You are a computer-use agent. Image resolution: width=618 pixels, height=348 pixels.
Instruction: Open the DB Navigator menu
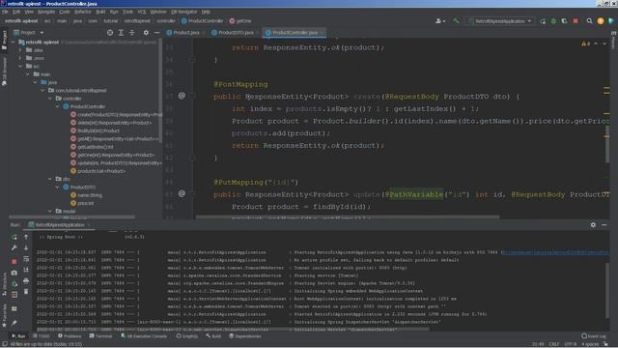pos(183,12)
